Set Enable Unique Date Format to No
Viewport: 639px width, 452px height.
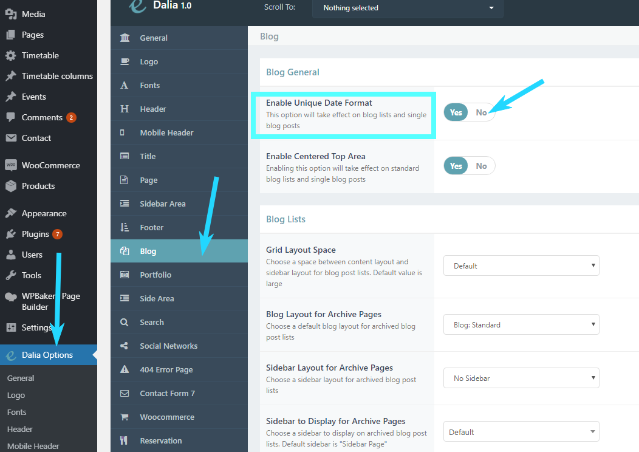481,112
